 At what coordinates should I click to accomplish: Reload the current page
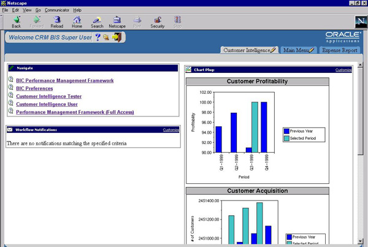pyautogui.click(x=57, y=22)
